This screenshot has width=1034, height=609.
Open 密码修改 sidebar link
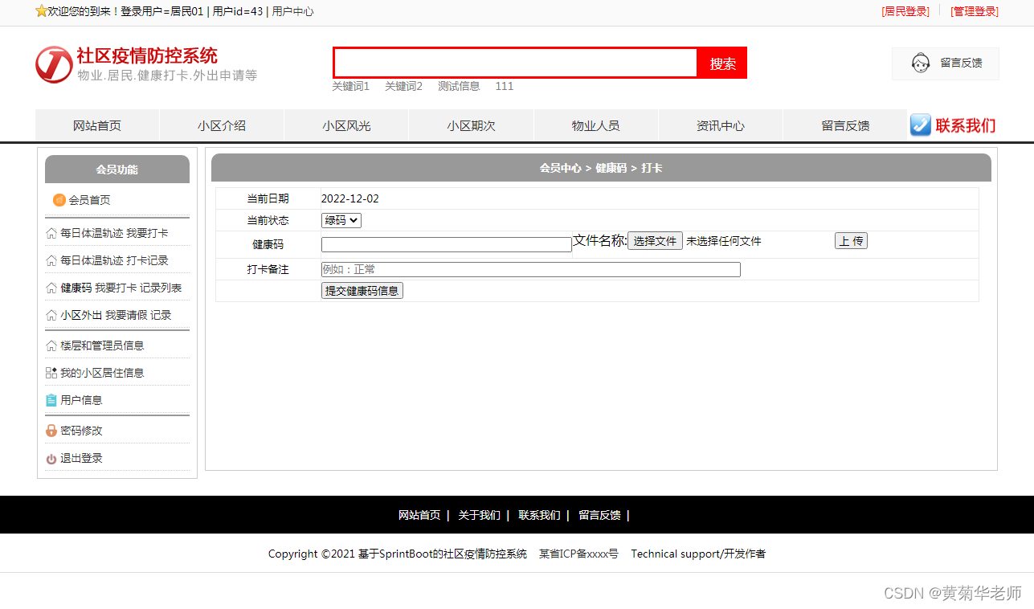81,431
